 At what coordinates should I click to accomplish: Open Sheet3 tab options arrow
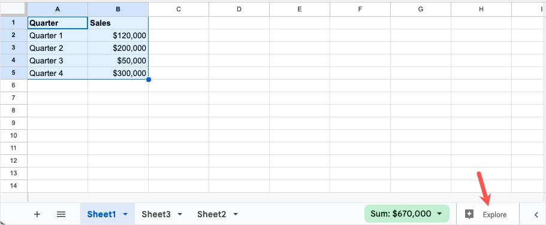[x=180, y=215]
